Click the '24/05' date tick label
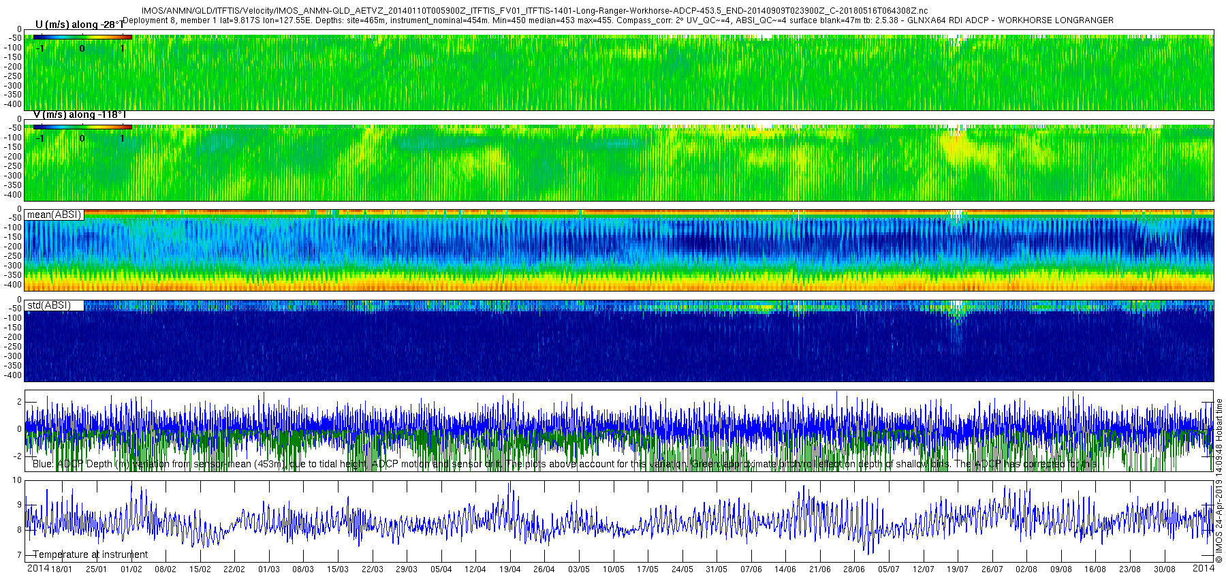Viewport: 1226px width, 579px height. pyautogui.click(x=682, y=569)
